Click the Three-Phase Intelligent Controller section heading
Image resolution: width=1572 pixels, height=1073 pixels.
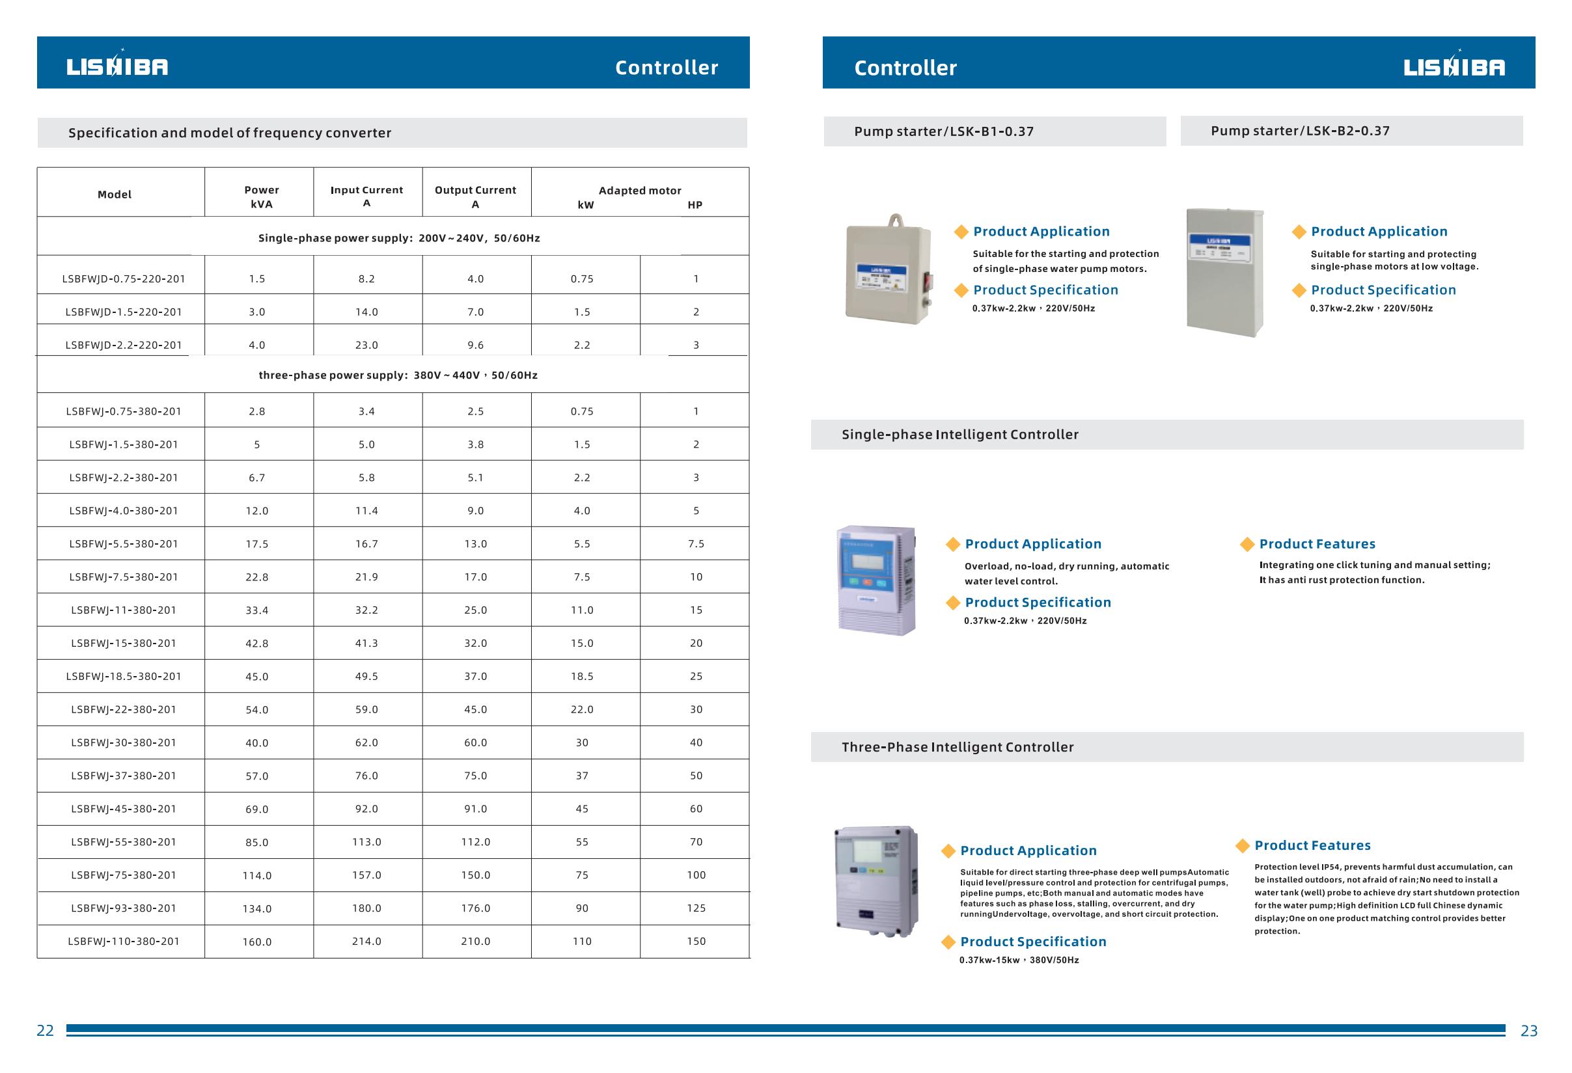coord(957,747)
